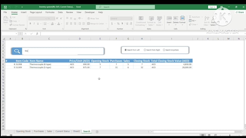Viewport: 246px width, 138px height.
Task: Click Merge & Center button
Action: click(96, 23)
